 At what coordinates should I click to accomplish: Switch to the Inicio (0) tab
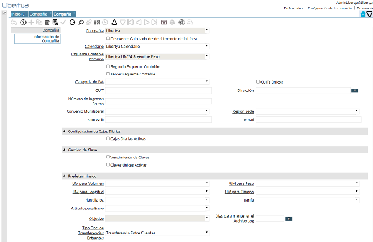(x=19, y=14)
